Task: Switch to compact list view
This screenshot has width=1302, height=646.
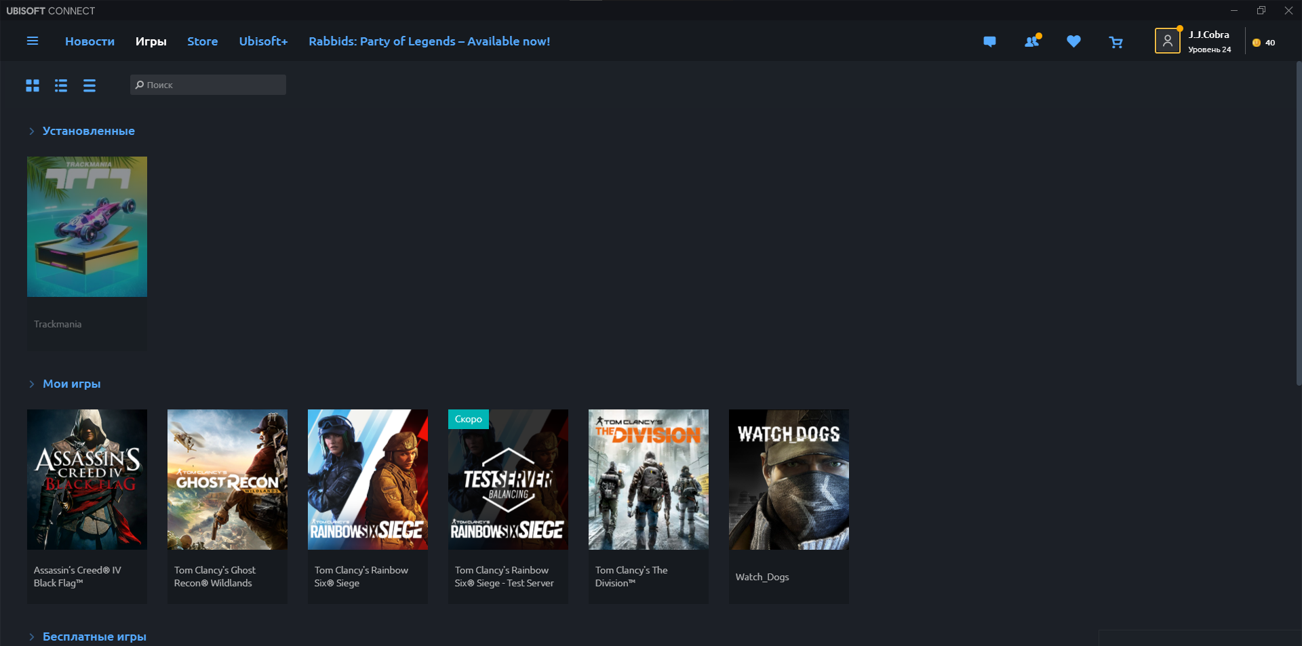Action: click(90, 85)
